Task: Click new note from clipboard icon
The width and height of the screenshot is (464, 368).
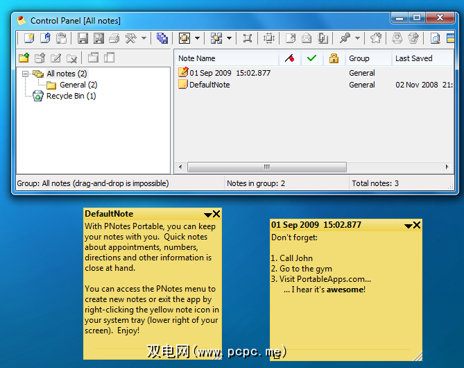Action: point(61,38)
